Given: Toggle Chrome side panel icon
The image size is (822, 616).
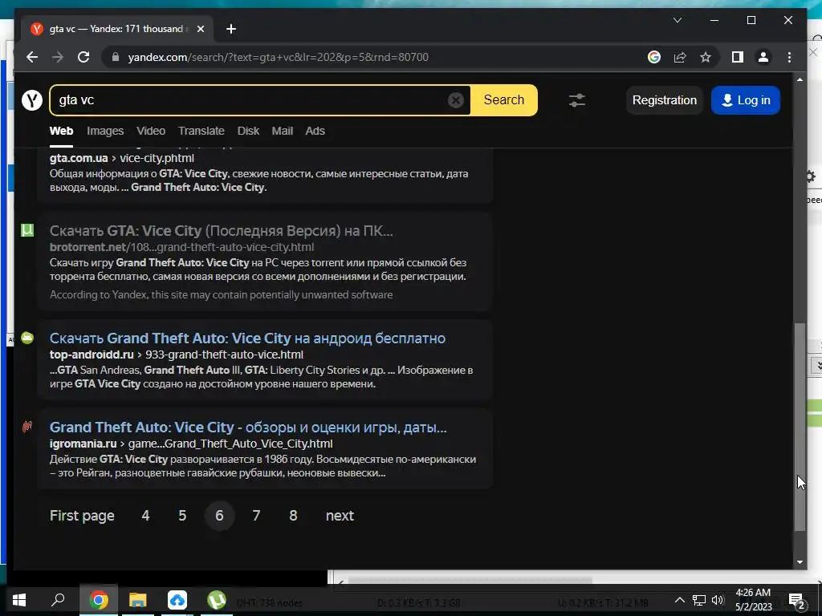Looking at the screenshot, I should click(738, 57).
